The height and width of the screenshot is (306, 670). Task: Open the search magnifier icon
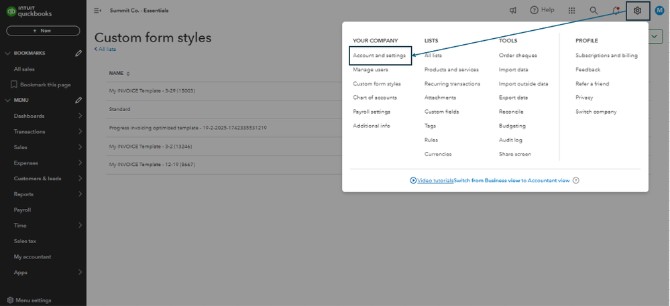594,11
